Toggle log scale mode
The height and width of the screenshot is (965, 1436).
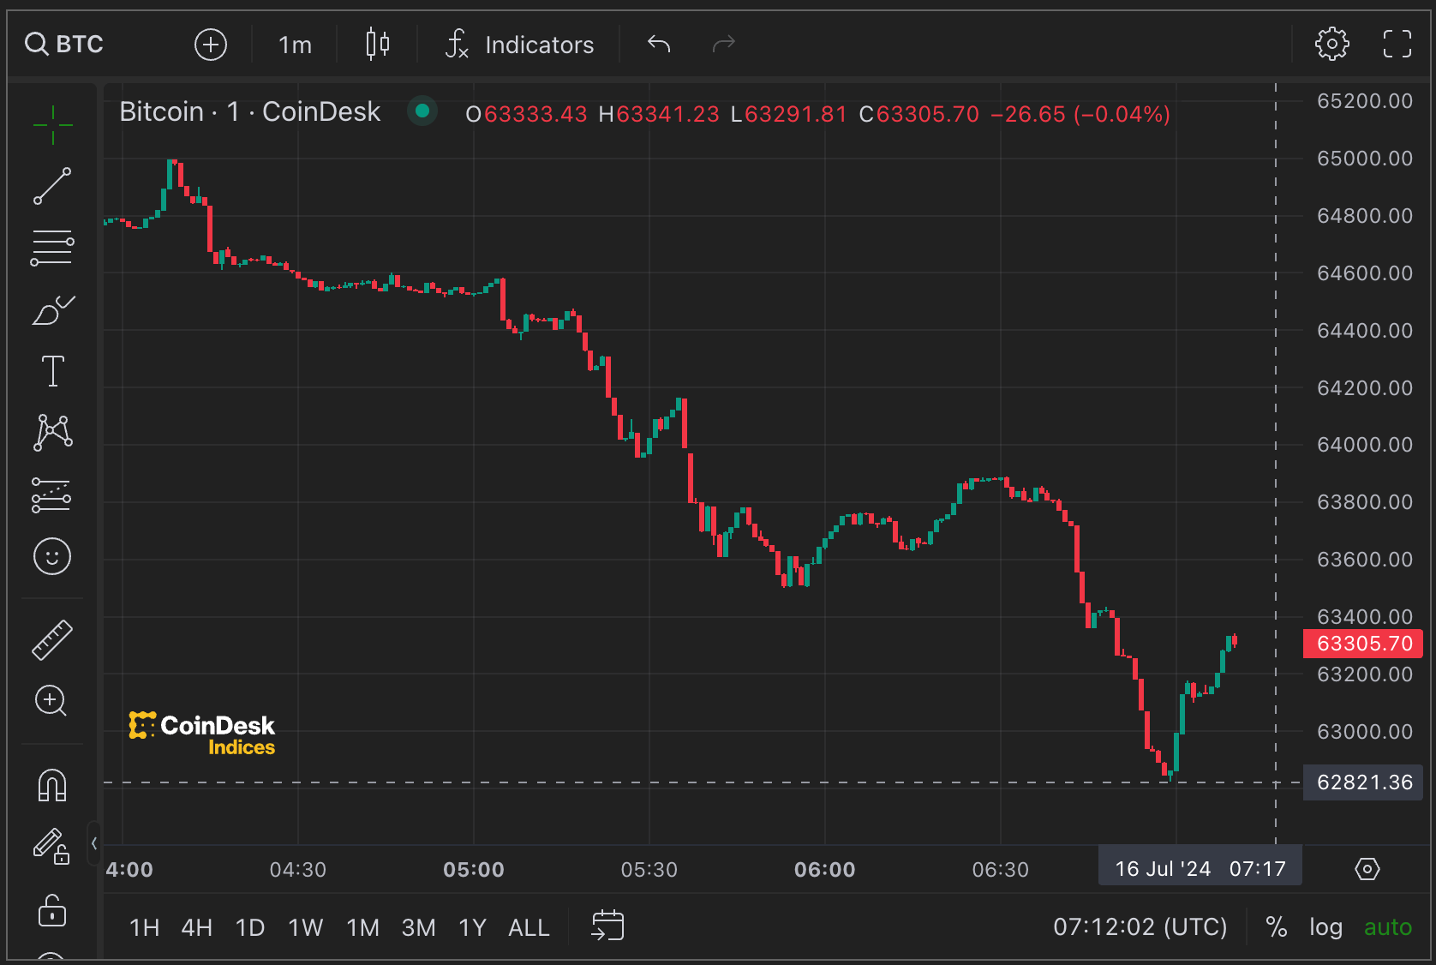coord(1325,927)
